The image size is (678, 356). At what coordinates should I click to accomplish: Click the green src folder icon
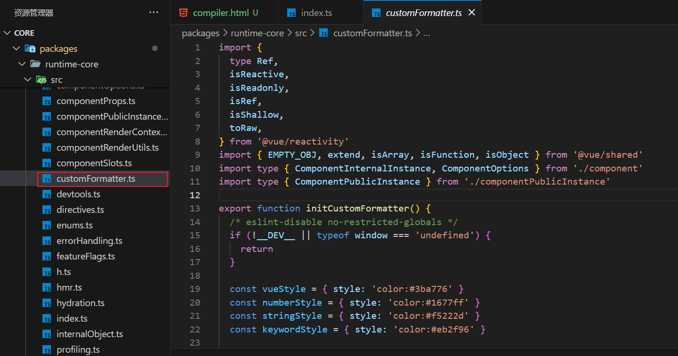coord(41,80)
